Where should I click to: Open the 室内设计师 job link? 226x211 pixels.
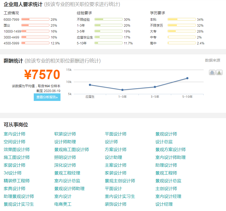click(14, 134)
